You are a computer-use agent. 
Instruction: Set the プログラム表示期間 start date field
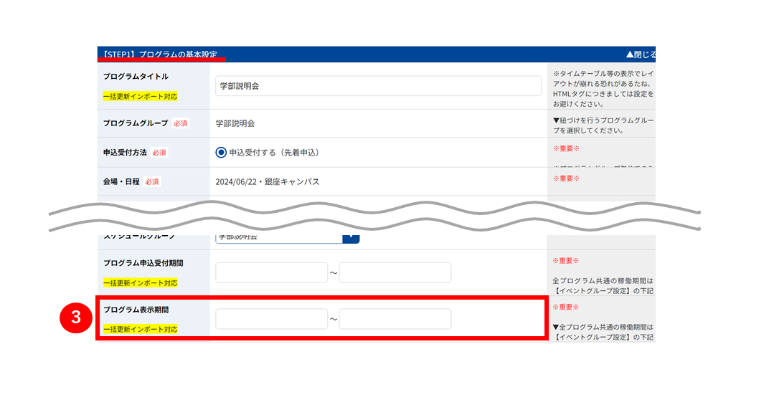(x=272, y=318)
